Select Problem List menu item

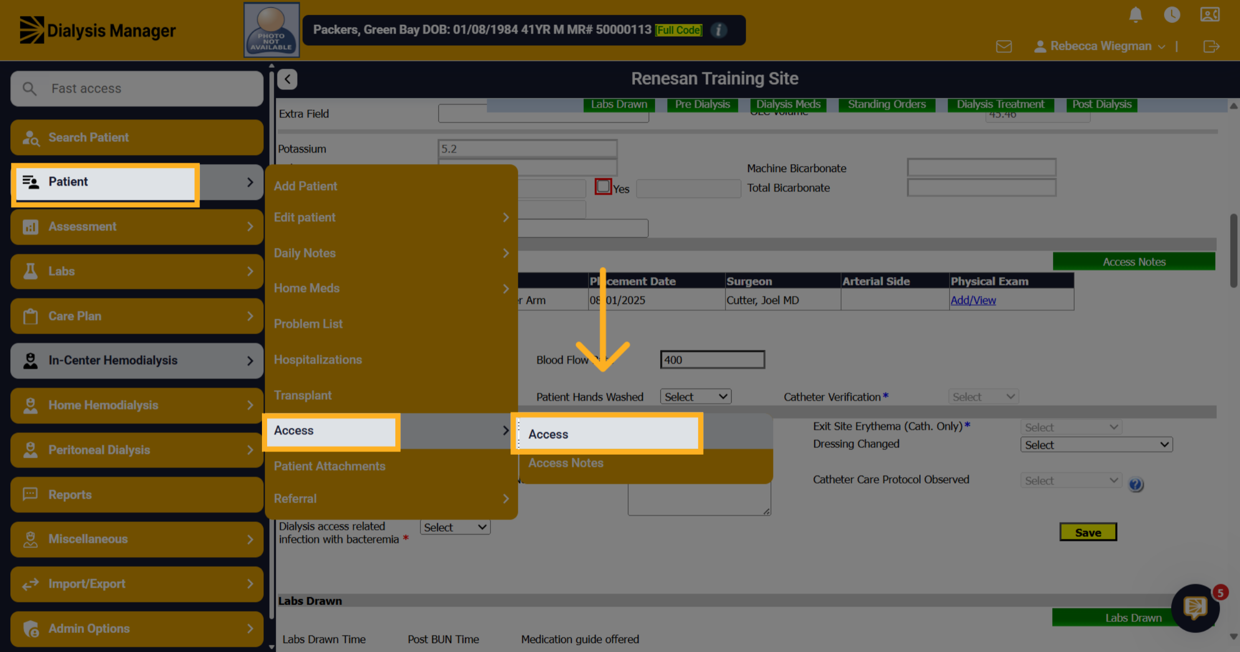[308, 324]
